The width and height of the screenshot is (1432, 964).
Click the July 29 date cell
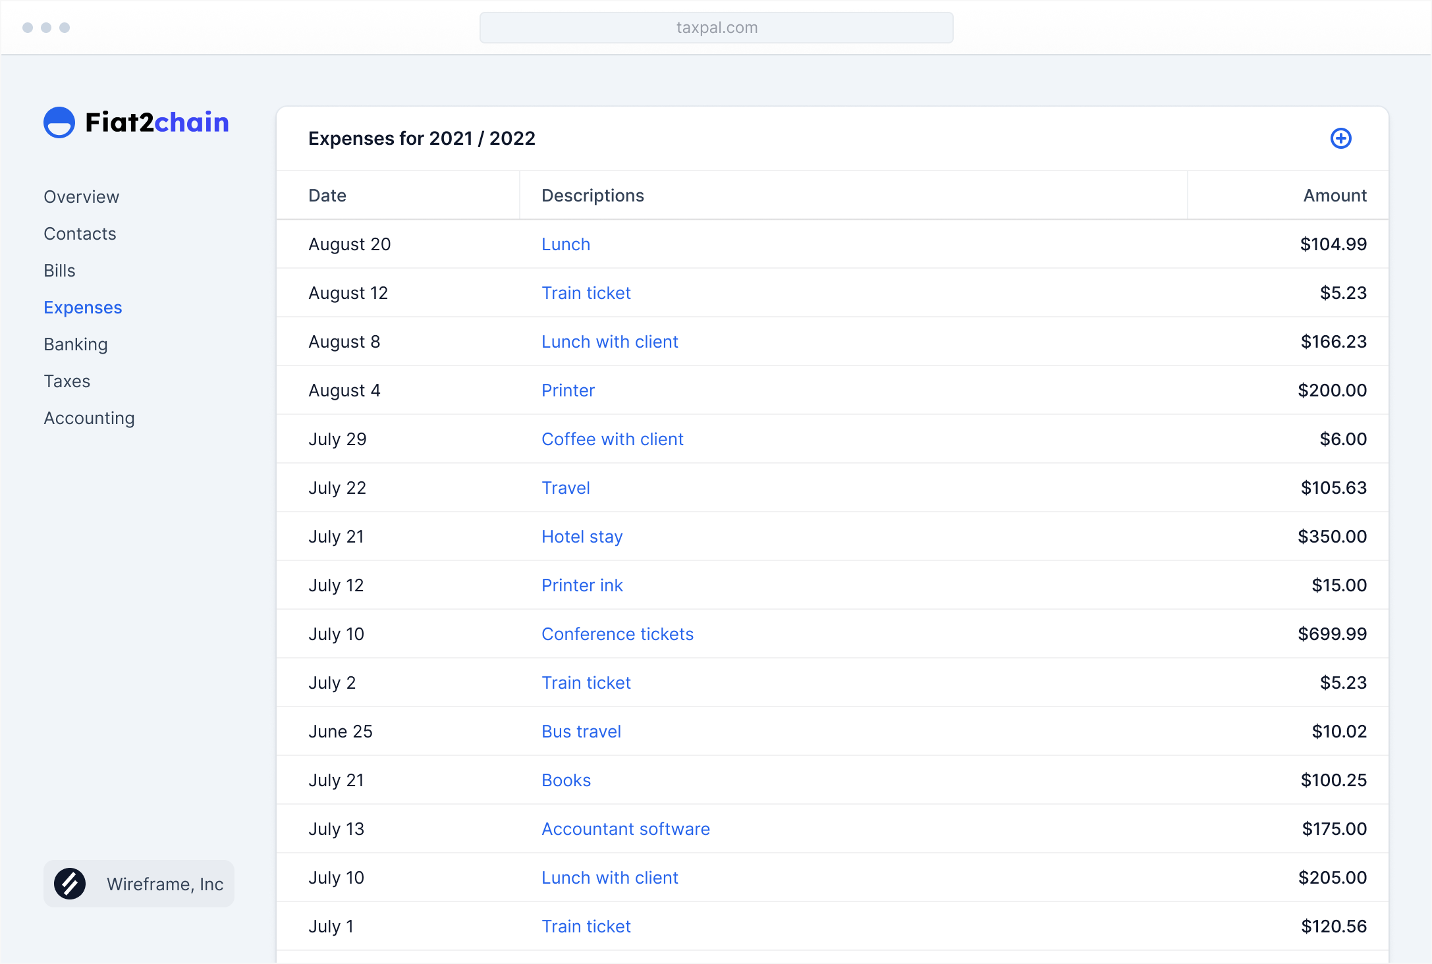(337, 439)
